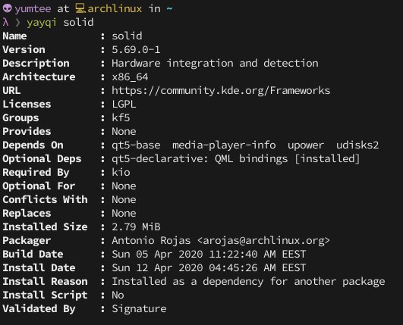Open the community.kde.org Frameworks URL
The height and width of the screenshot is (325, 403).
[221, 91]
